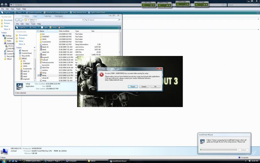Click help icon in fallout window toolbar
260x163 pixels.
point(119,27)
